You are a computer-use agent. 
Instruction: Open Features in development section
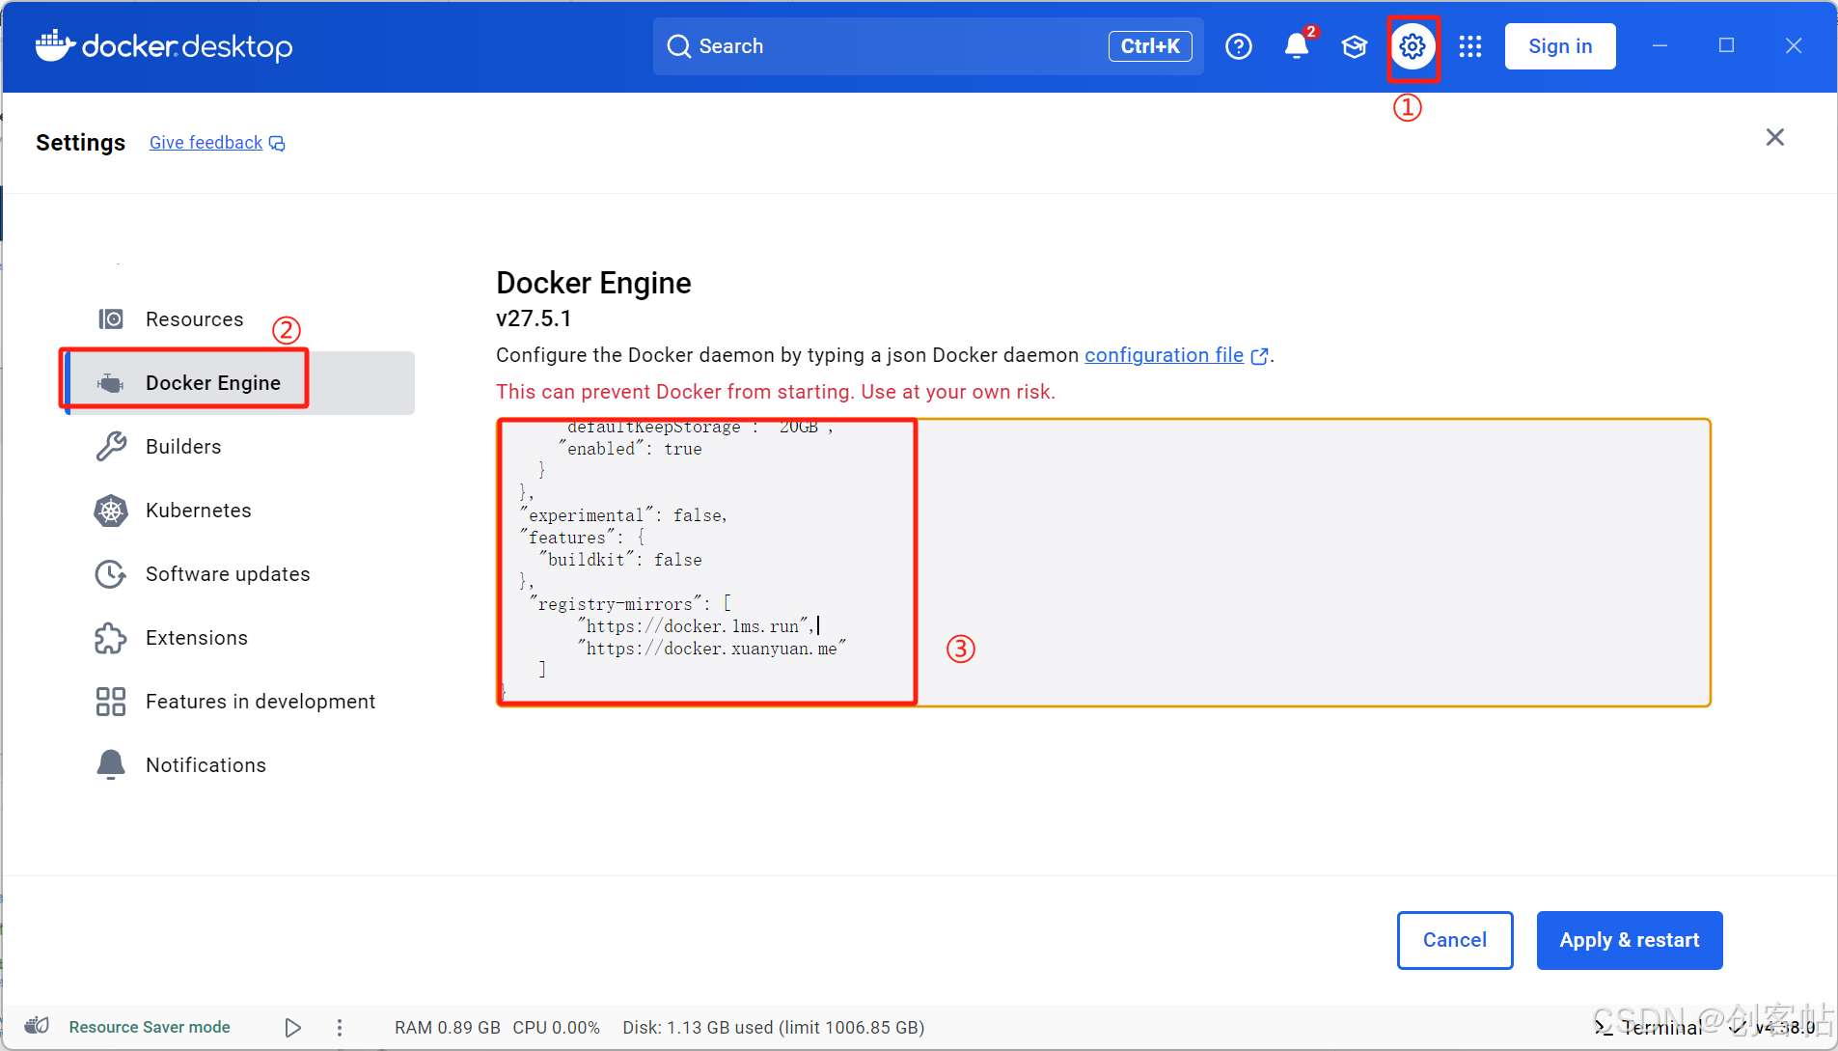tap(239, 702)
